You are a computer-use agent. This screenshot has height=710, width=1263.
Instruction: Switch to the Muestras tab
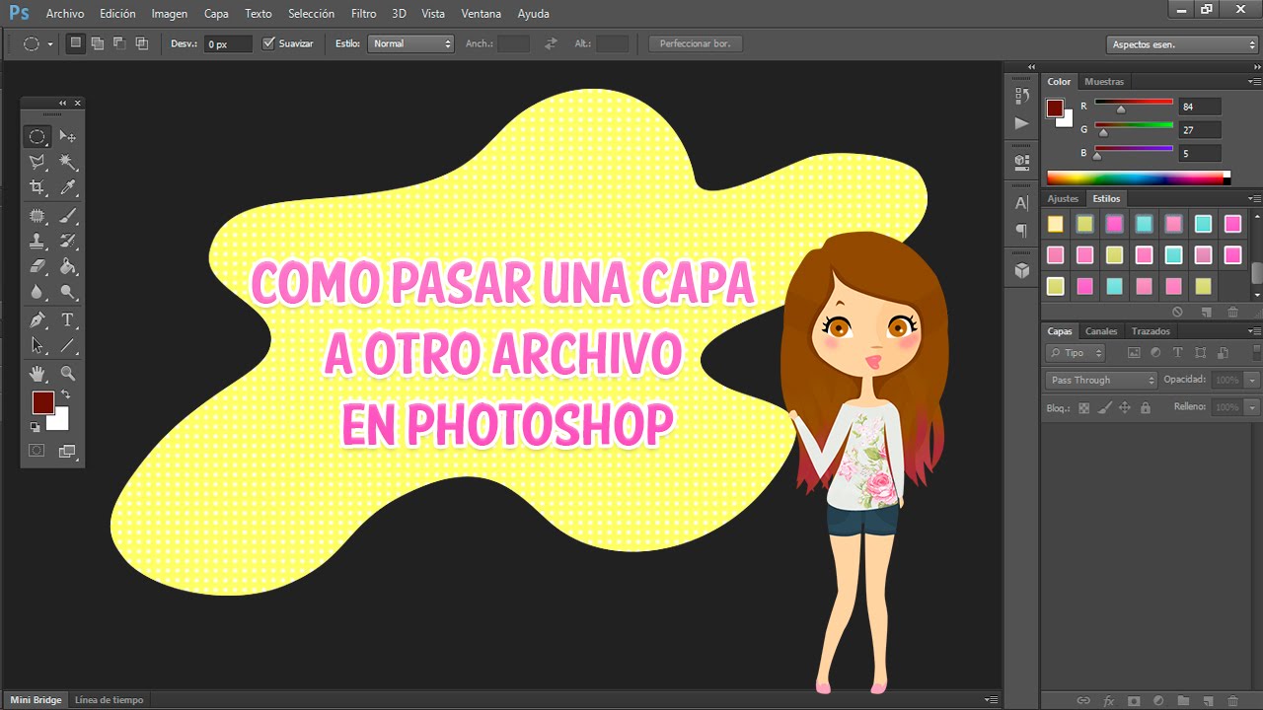coord(1104,82)
